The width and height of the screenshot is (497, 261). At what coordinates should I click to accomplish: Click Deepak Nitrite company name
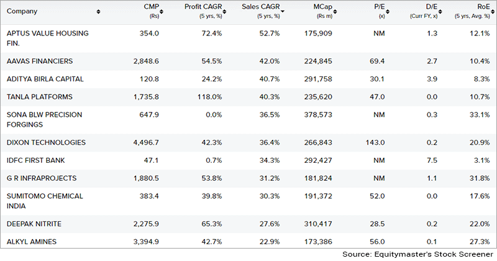tap(34, 224)
